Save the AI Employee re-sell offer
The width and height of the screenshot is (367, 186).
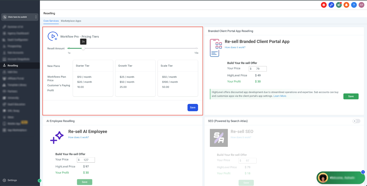click(x=85, y=182)
